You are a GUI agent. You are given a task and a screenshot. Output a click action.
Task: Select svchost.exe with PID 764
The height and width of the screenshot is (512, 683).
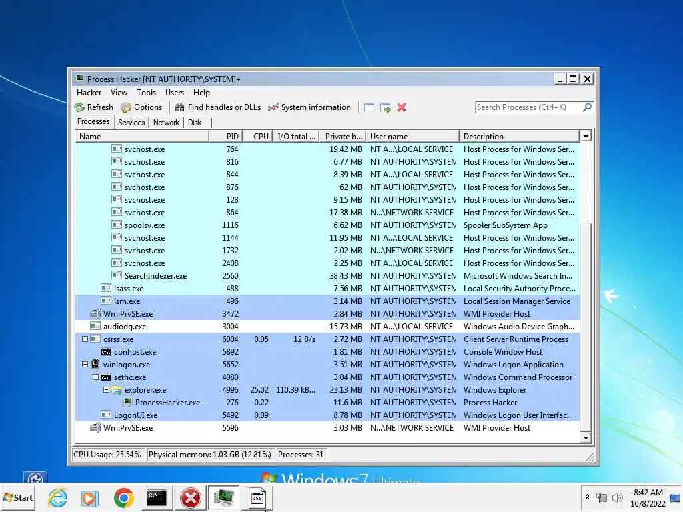click(x=327, y=149)
